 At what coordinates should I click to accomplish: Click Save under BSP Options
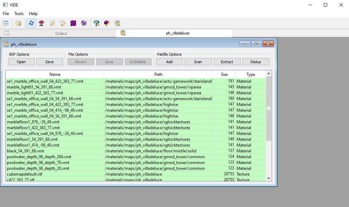click(50, 62)
